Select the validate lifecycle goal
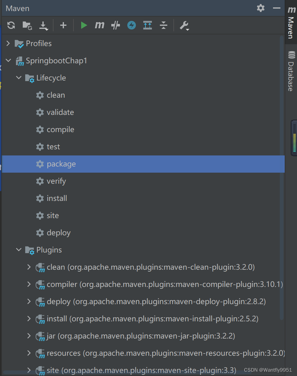Screen dimensions: 297x376 143,112
